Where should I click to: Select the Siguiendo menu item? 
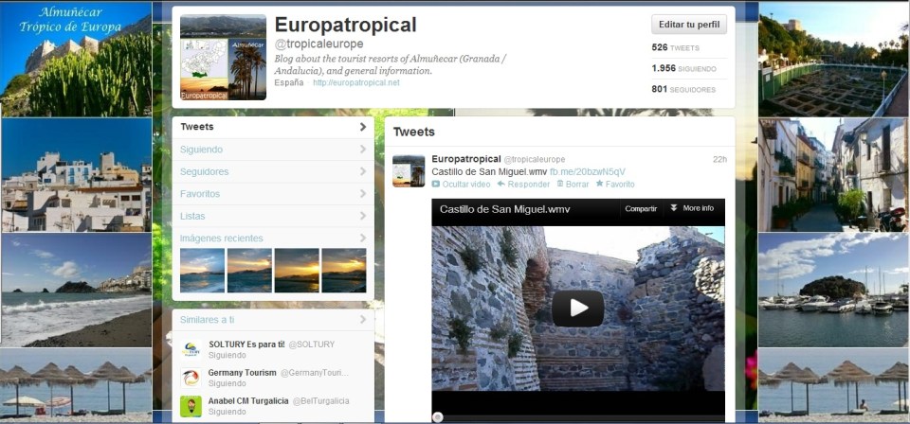[201, 150]
